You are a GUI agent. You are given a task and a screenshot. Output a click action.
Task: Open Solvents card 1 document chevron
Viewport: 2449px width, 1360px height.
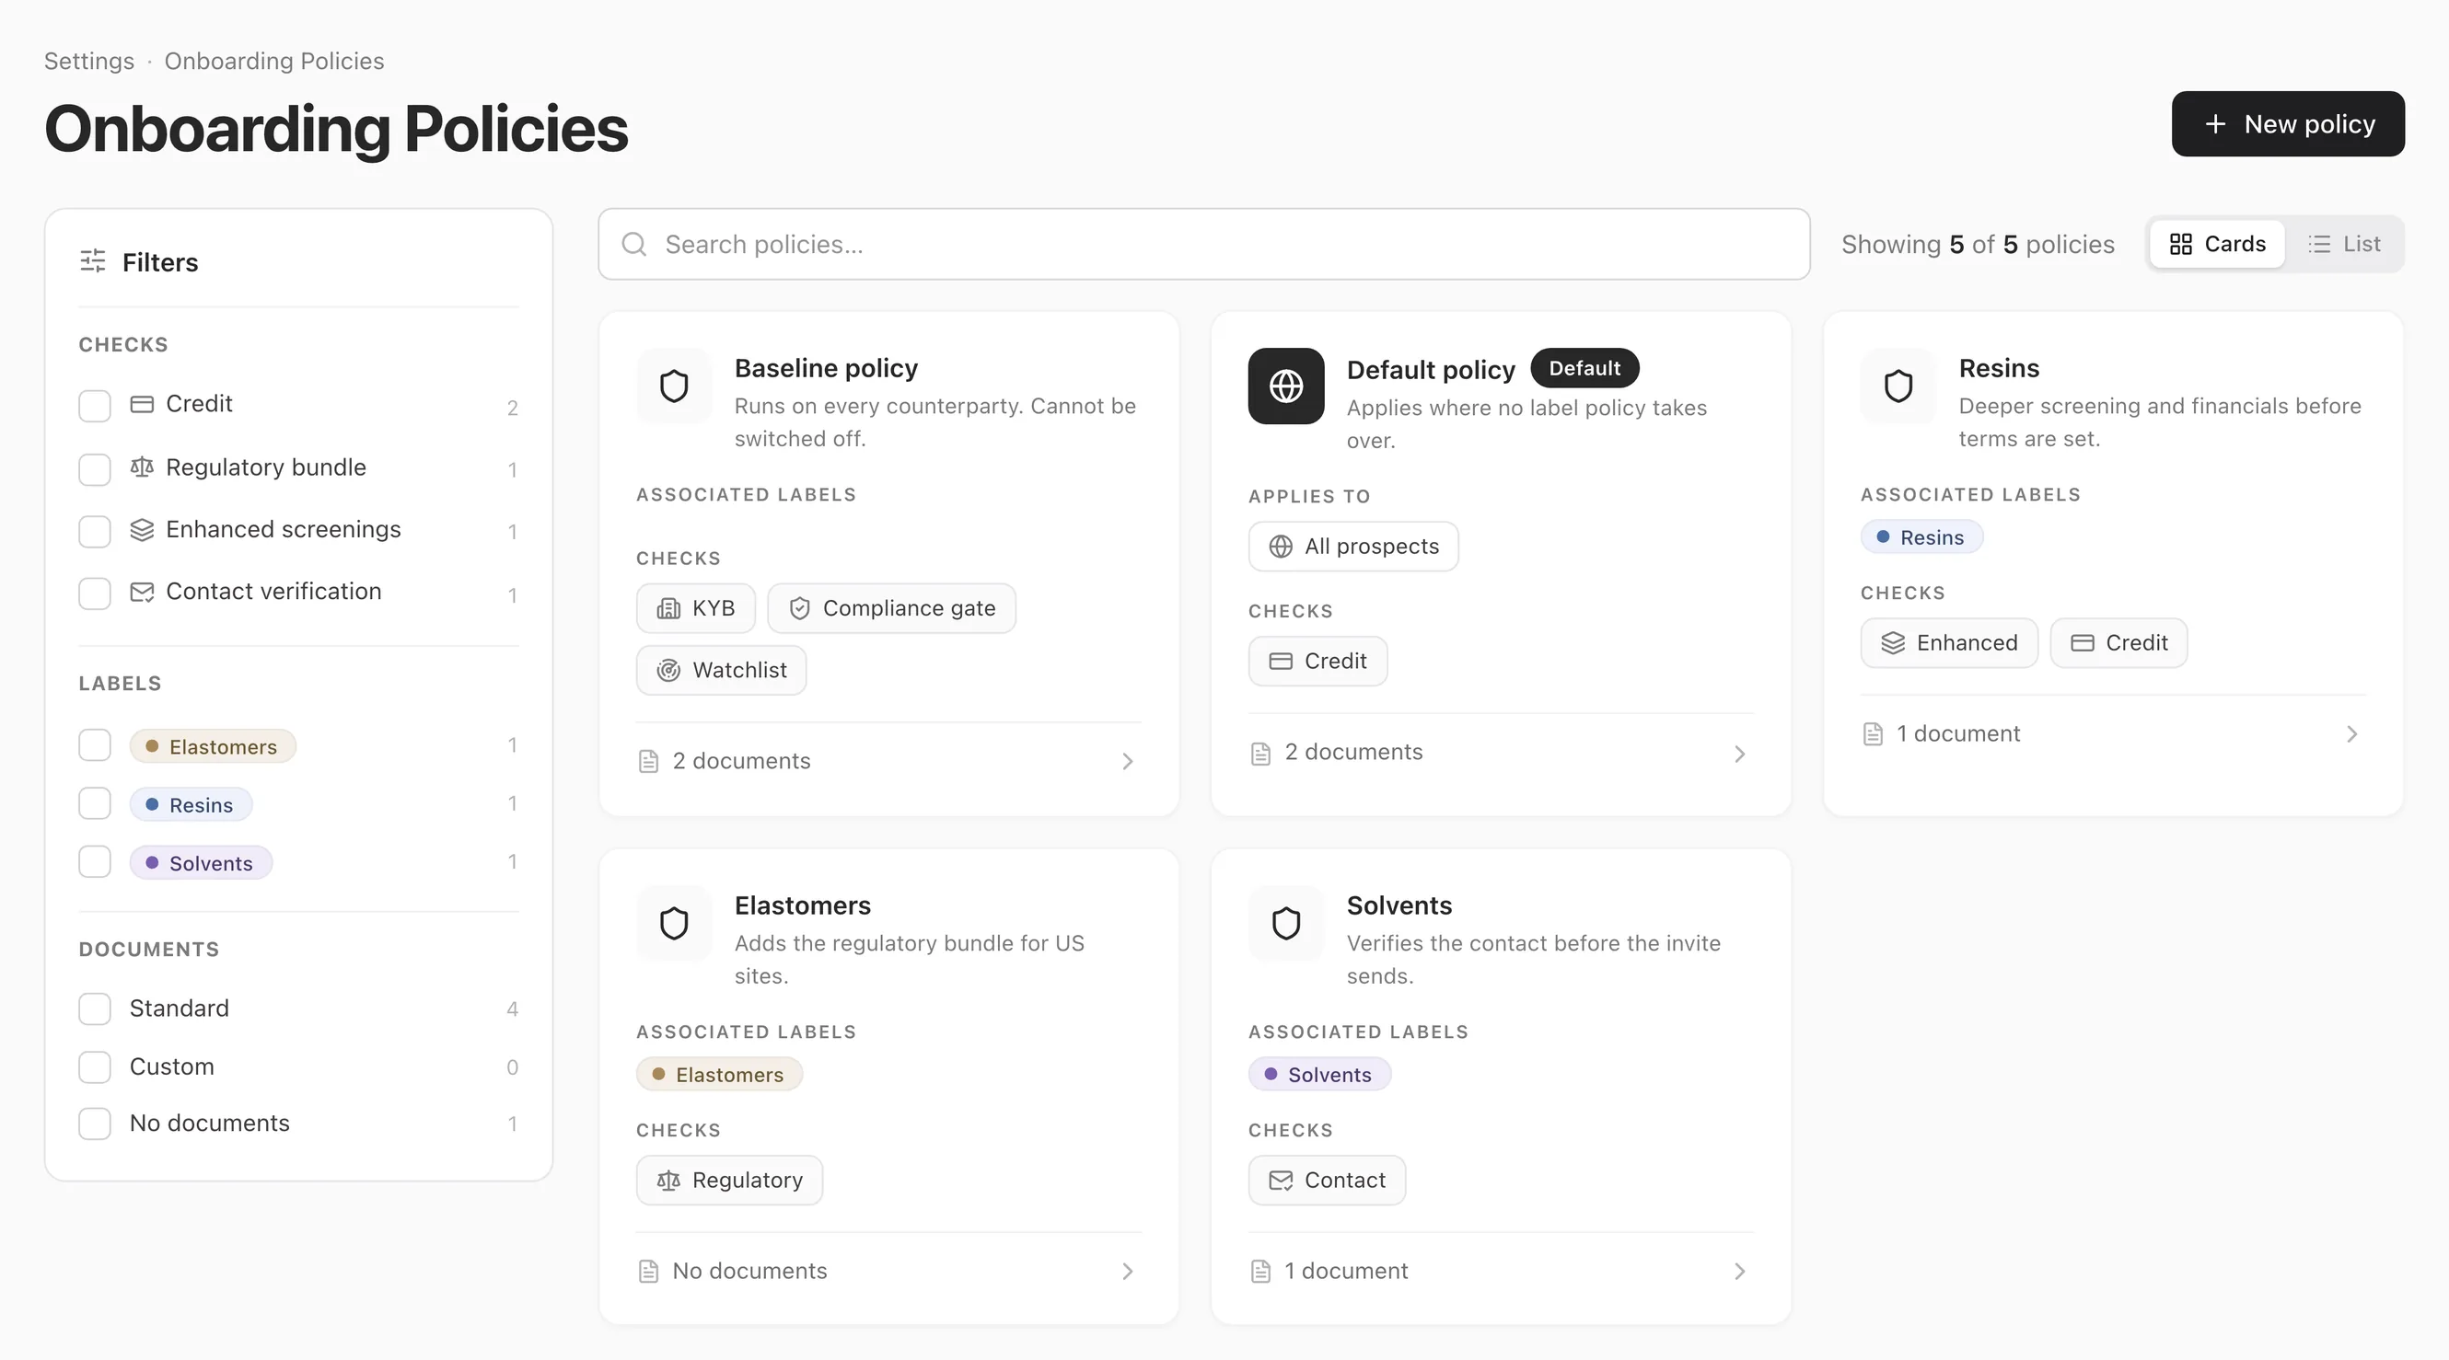point(1739,1272)
